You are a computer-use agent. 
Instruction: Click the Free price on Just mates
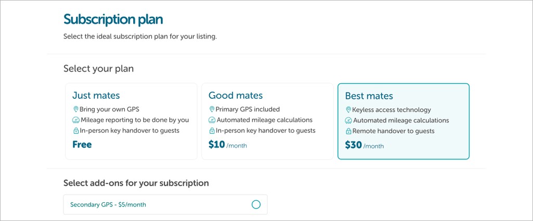point(82,145)
